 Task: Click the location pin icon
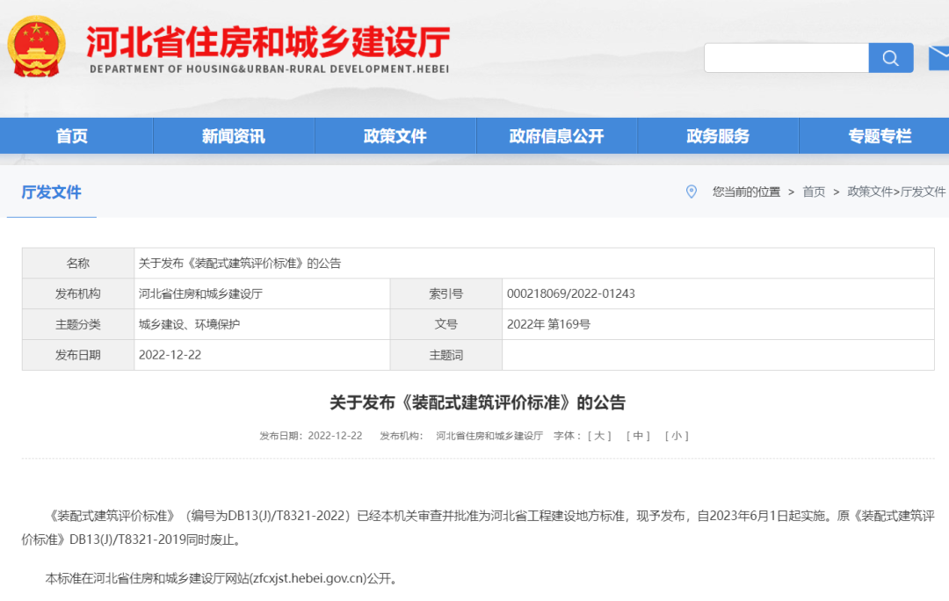point(692,192)
